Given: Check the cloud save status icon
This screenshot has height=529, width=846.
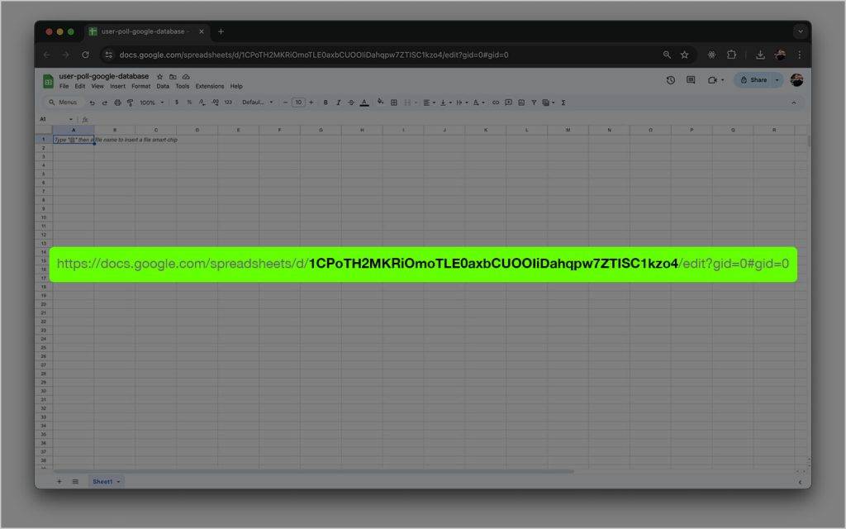Looking at the screenshot, I should coord(186,77).
